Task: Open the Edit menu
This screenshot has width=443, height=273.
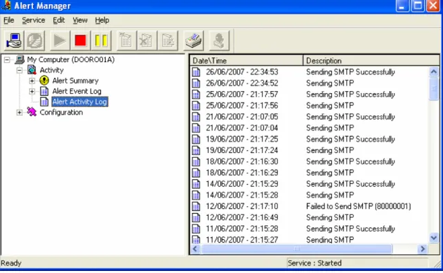Action: pyautogui.click(x=59, y=20)
